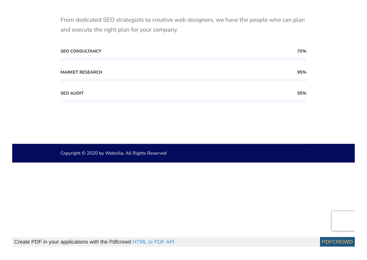The height and width of the screenshot is (260, 367).
Task: Click the word "Webzilla" in the footer
Action: pyautogui.click(x=114, y=153)
